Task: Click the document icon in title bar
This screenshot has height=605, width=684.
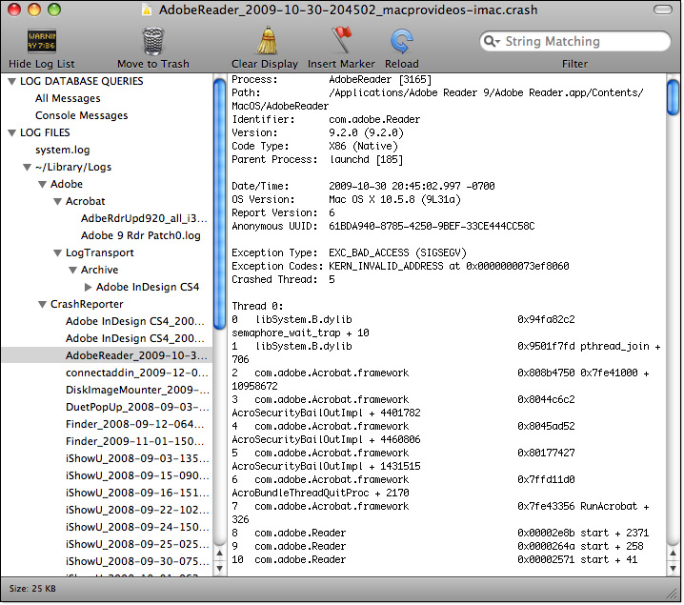Action: [146, 10]
